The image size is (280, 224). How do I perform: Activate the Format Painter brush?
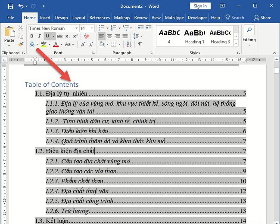pos(21,44)
